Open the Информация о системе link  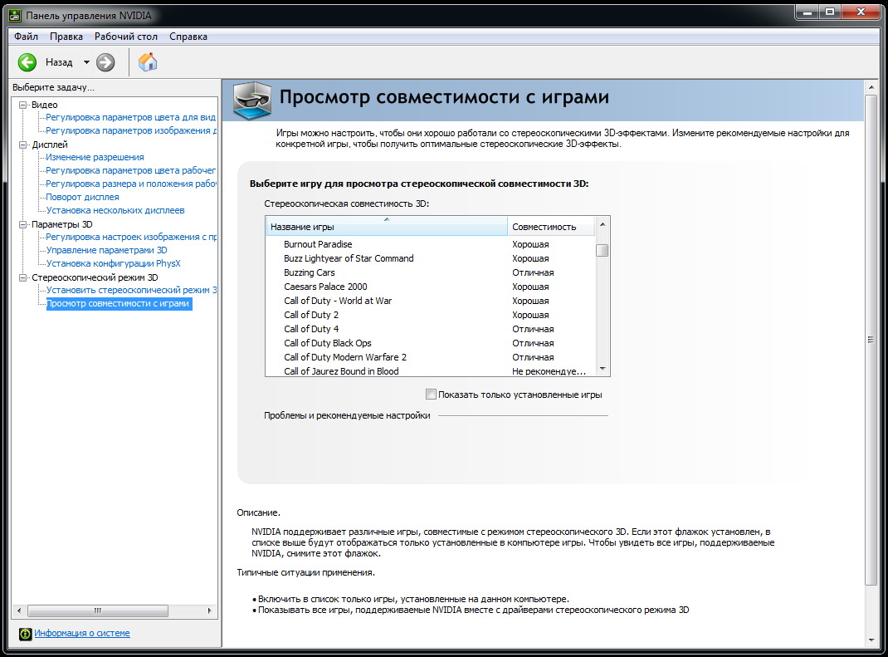[x=82, y=633]
